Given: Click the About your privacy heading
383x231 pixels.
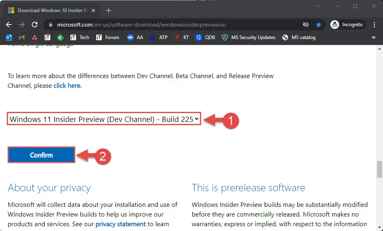Looking at the screenshot, I should (49, 188).
